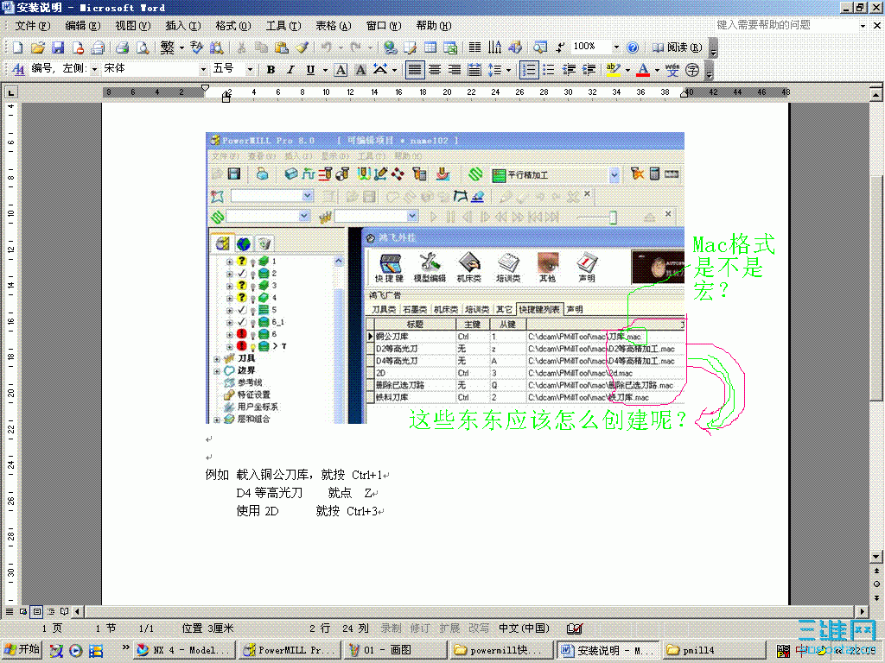Switch to PowerMILL Pr... taskbar window
This screenshot has height=663, width=885.
(290, 650)
